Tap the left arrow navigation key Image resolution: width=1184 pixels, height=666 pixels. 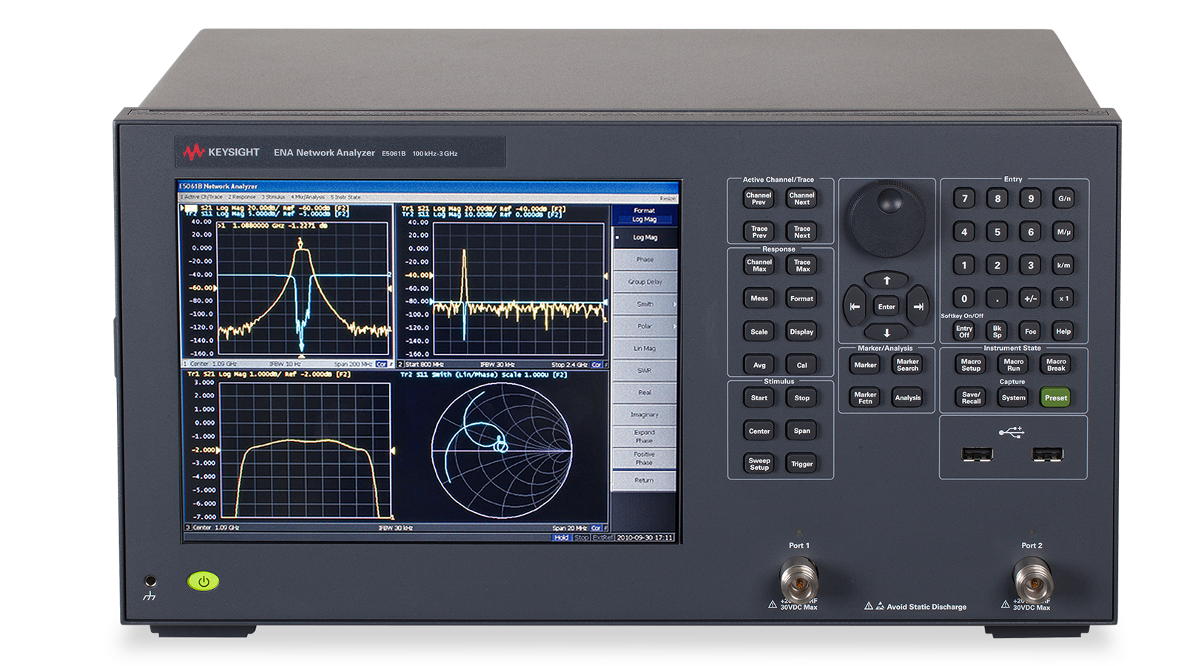[855, 306]
